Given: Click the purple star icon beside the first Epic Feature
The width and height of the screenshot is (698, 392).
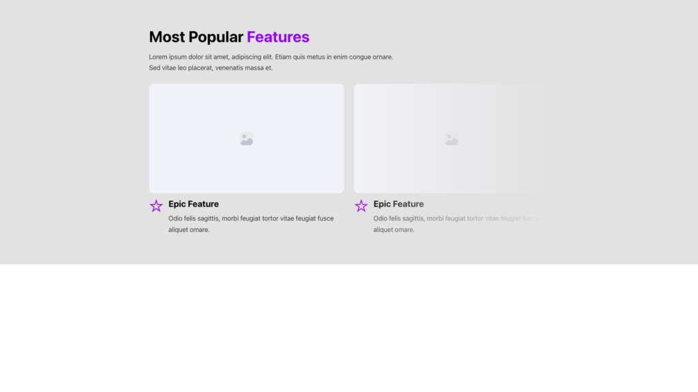Looking at the screenshot, I should (156, 206).
